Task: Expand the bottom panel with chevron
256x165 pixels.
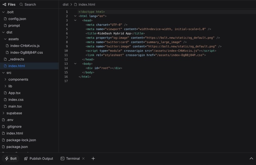Action: 251,158
